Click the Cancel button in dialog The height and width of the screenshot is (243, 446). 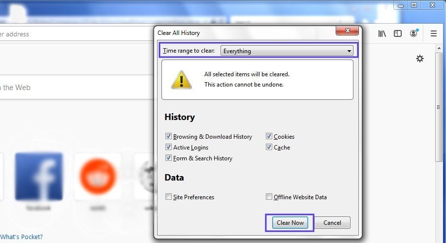point(332,223)
